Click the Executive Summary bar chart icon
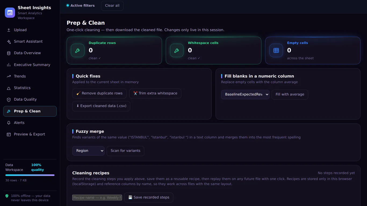This screenshot has width=367, height=206. (9, 65)
